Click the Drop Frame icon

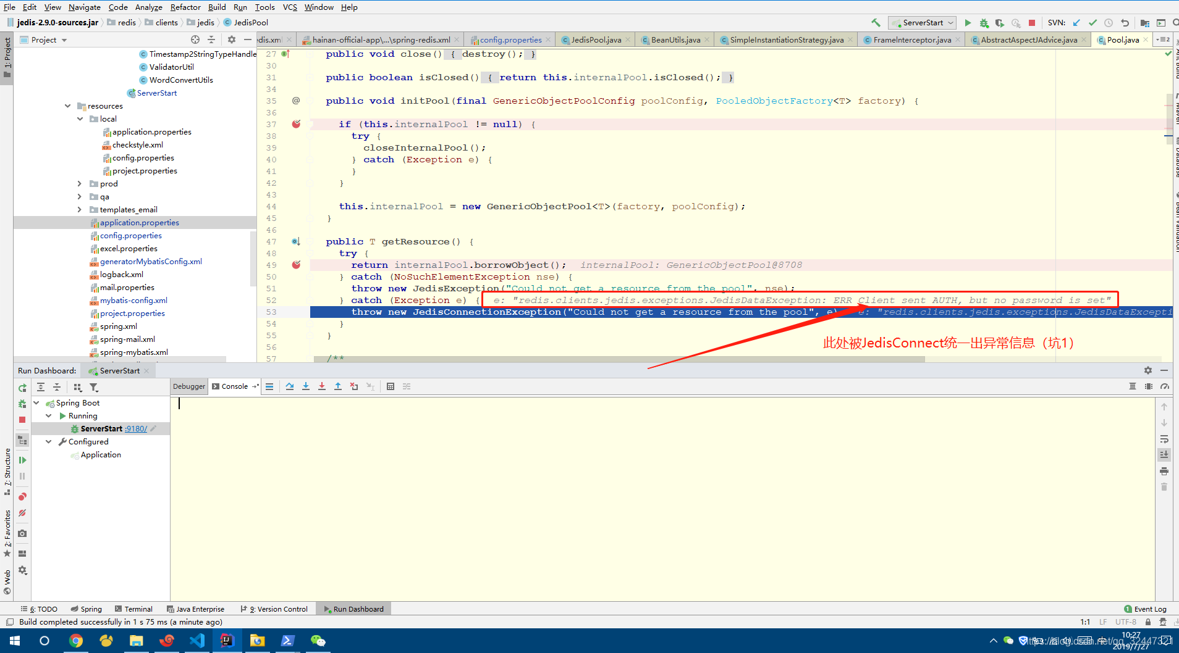coord(354,386)
